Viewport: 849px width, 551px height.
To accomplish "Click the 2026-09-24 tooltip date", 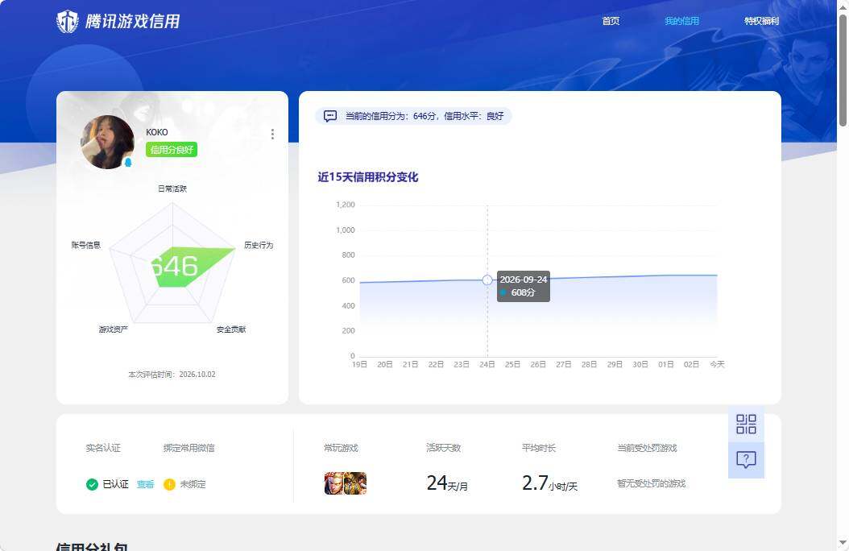I will [524, 280].
